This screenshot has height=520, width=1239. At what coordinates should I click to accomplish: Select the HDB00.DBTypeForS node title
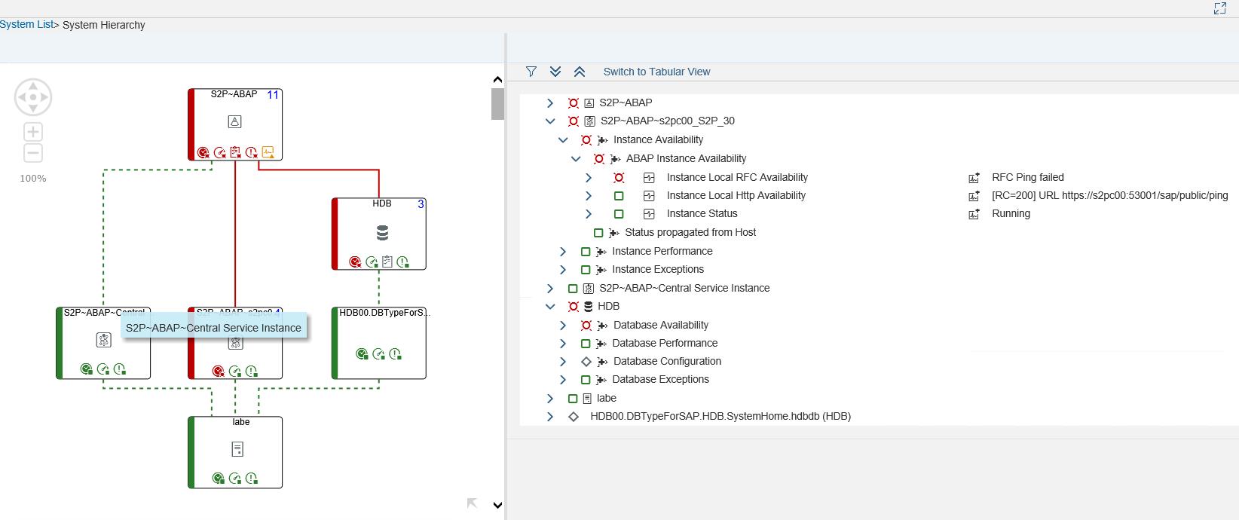pos(384,312)
